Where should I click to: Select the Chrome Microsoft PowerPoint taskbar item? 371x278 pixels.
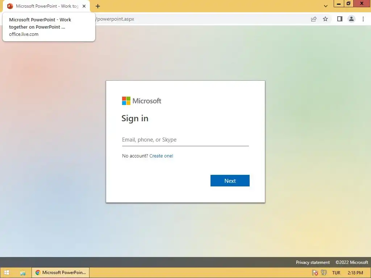point(61,273)
